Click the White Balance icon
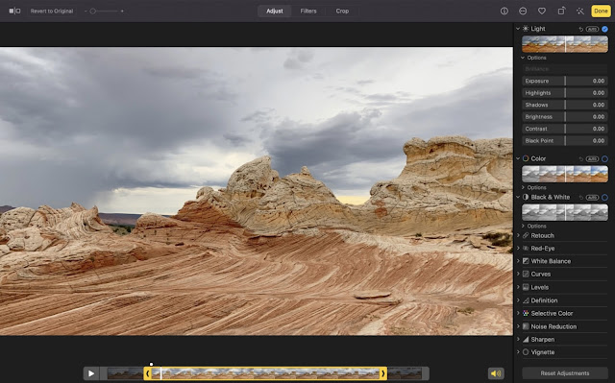This screenshot has width=615, height=383. [x=526, y=261]
